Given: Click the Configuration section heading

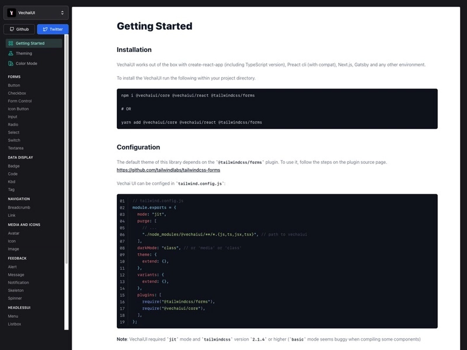Looking at the screenshot, I should (138, 148).
